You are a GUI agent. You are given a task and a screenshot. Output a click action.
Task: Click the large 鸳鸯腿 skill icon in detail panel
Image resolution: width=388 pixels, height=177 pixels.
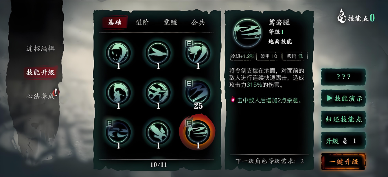pos(247,33)
